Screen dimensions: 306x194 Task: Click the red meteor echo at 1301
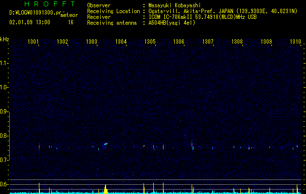point(39,147)
